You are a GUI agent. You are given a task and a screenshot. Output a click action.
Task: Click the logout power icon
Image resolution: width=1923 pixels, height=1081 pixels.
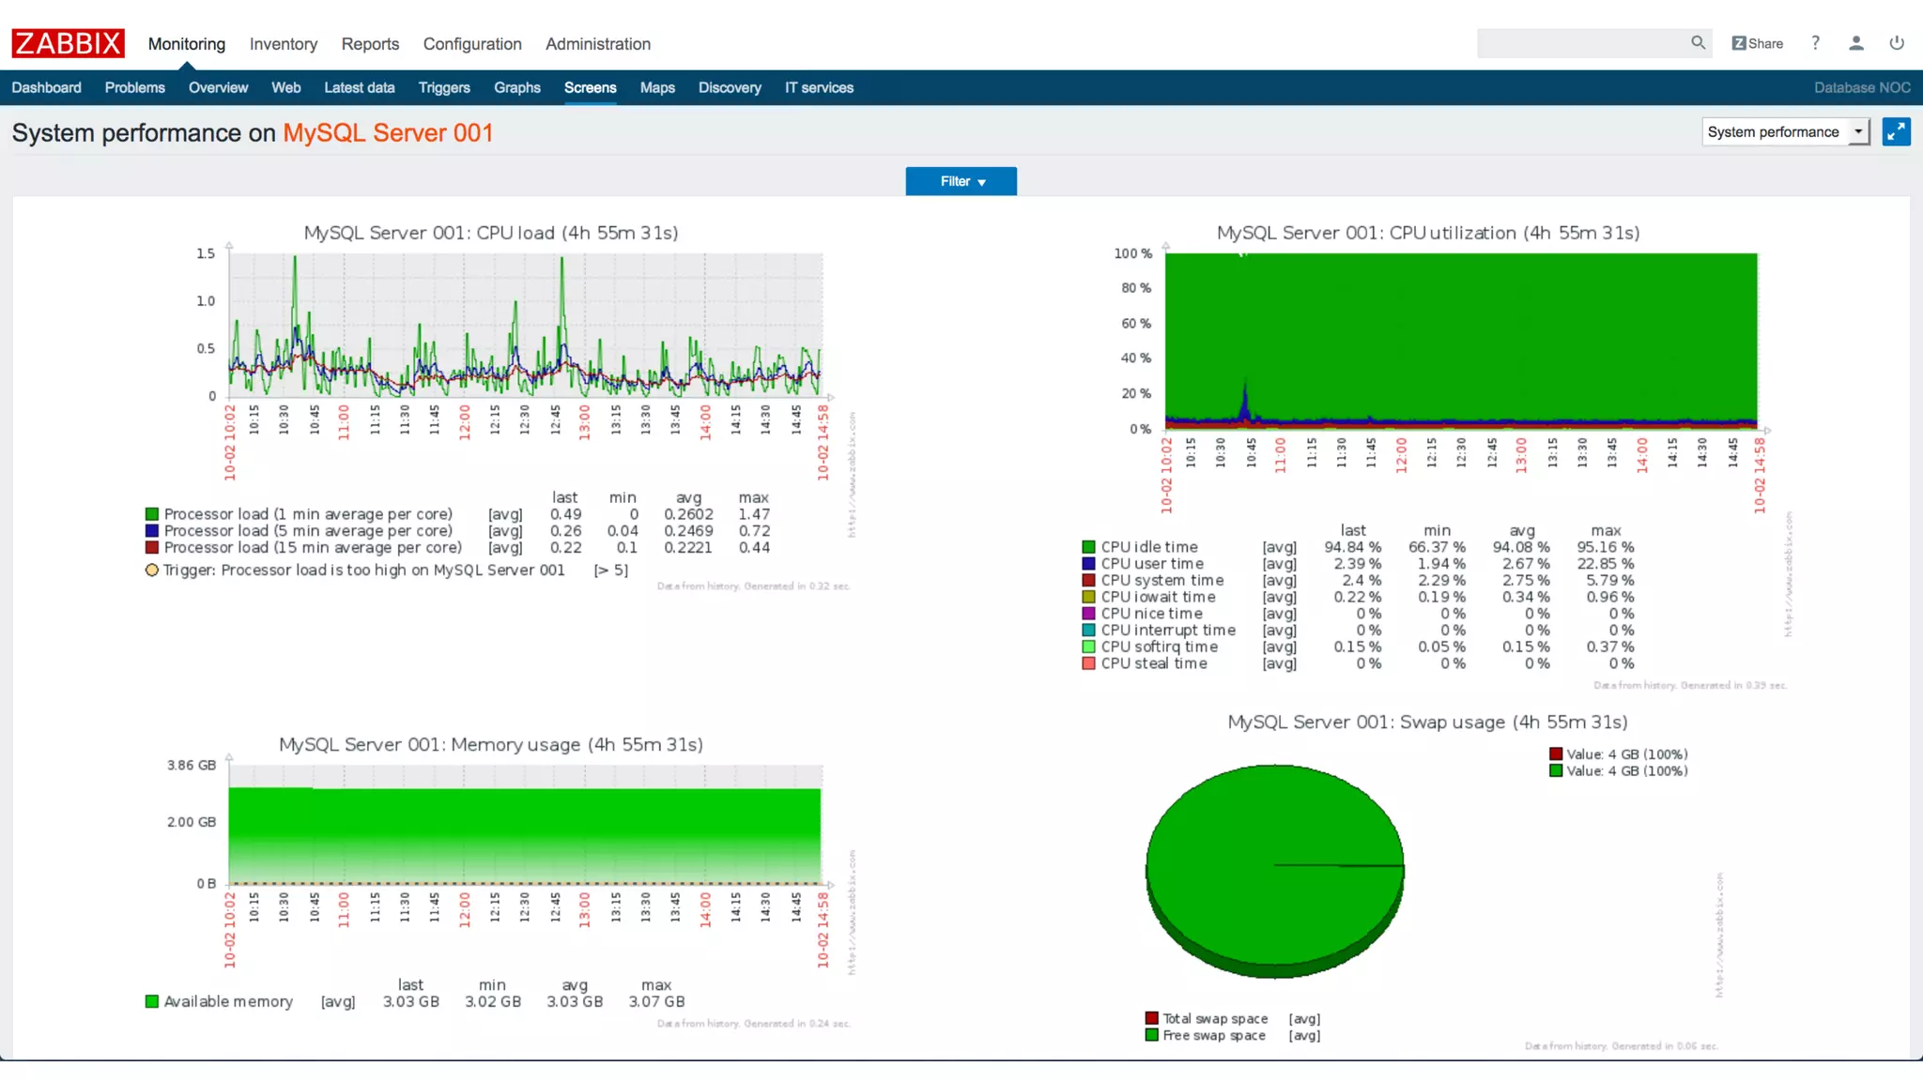1897,43
